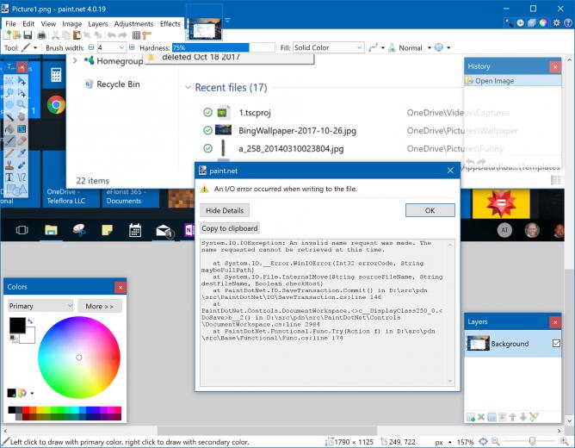This screenshot has width=575, height=448.
Task: Pick the Magic Wand tool
Action: tap(9, 117)
